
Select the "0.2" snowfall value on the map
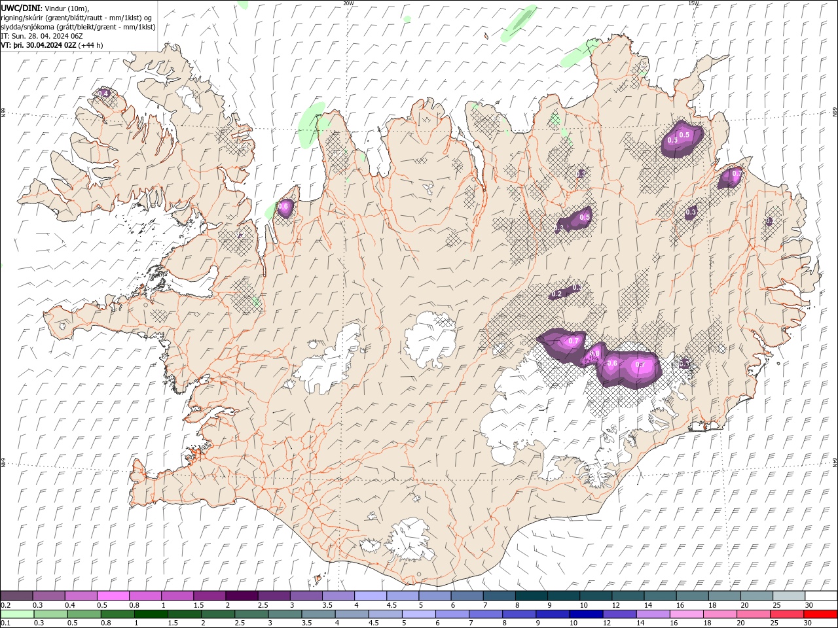coord(556,294)
